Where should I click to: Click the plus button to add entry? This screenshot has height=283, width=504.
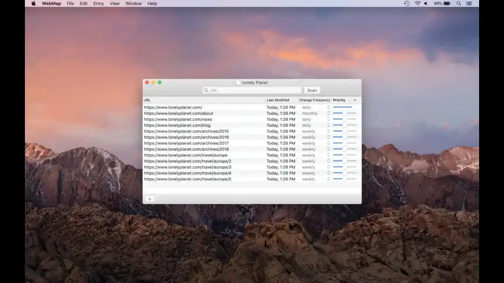tap(149, 199)
